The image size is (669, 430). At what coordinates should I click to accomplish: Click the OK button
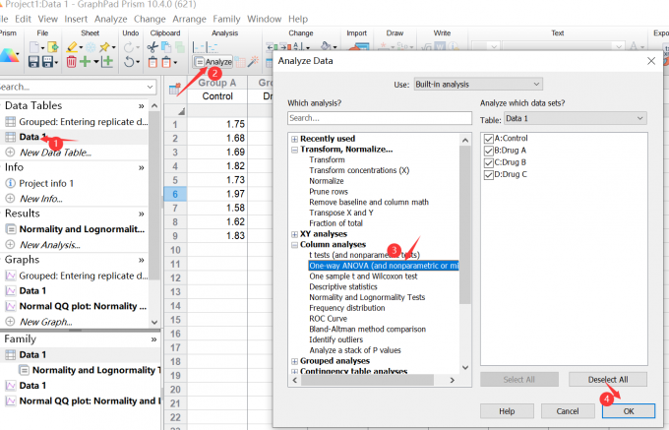tap(628, 409)
